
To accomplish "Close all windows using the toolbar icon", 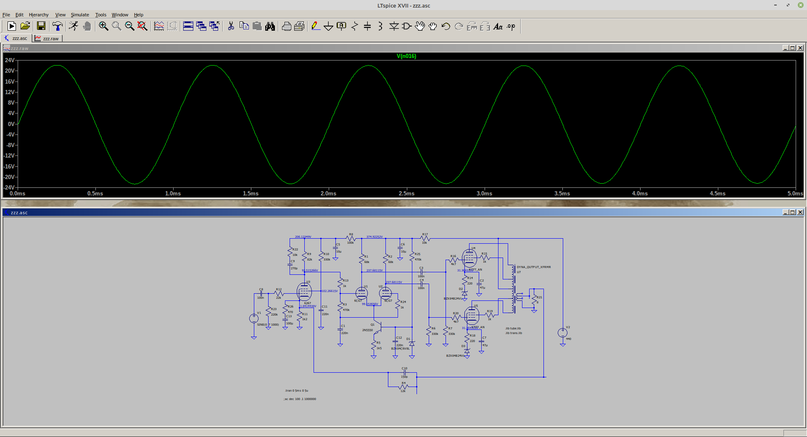I will pyautogui.click(x=214, y=26).
